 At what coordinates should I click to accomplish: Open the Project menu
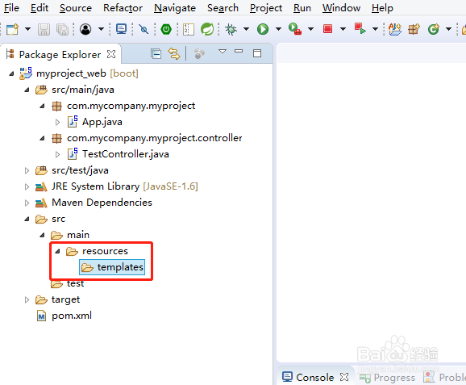click(x=266, y=8)
